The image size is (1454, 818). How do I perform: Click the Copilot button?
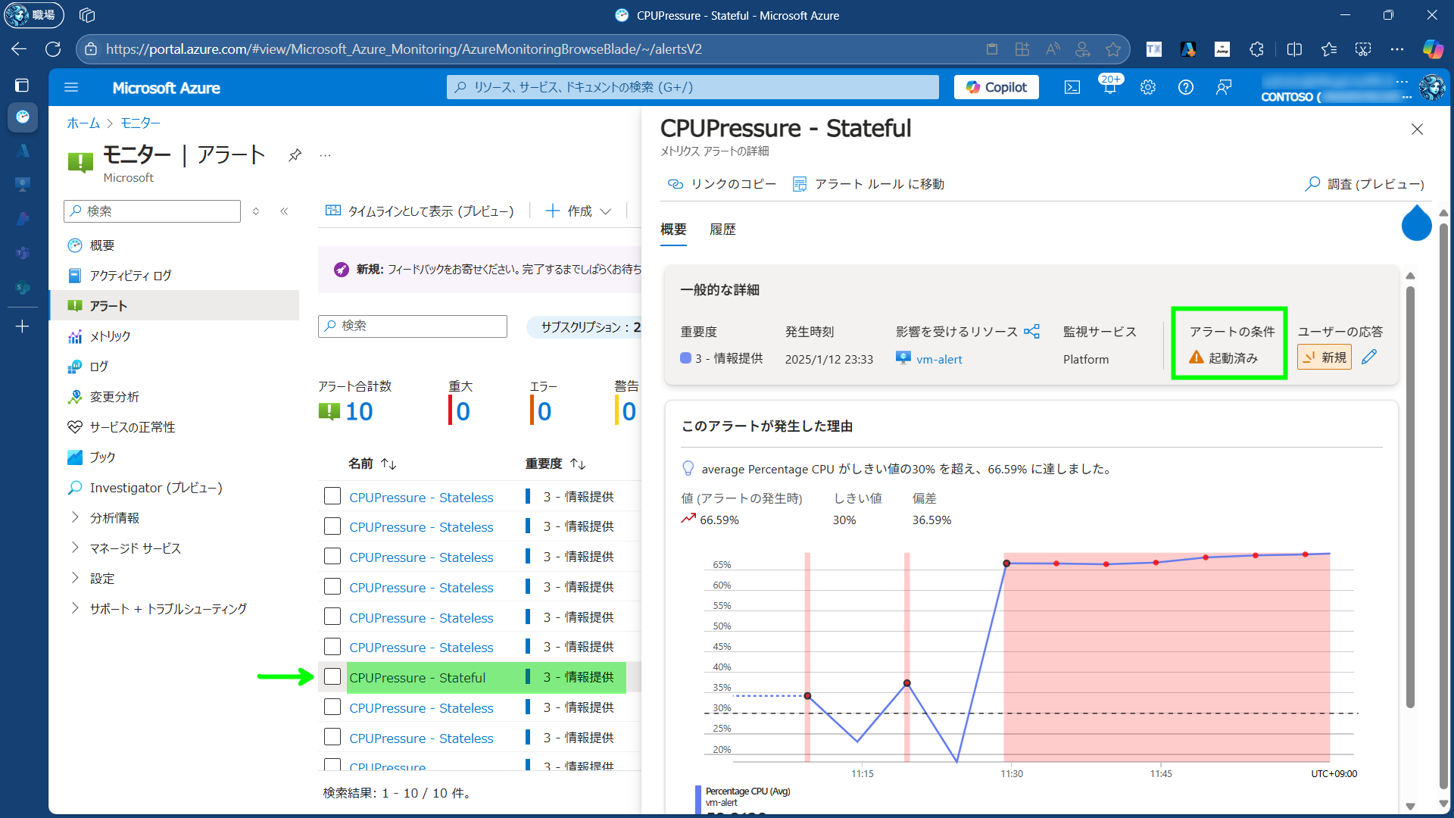pyautogui.click(x=996, y=88)
